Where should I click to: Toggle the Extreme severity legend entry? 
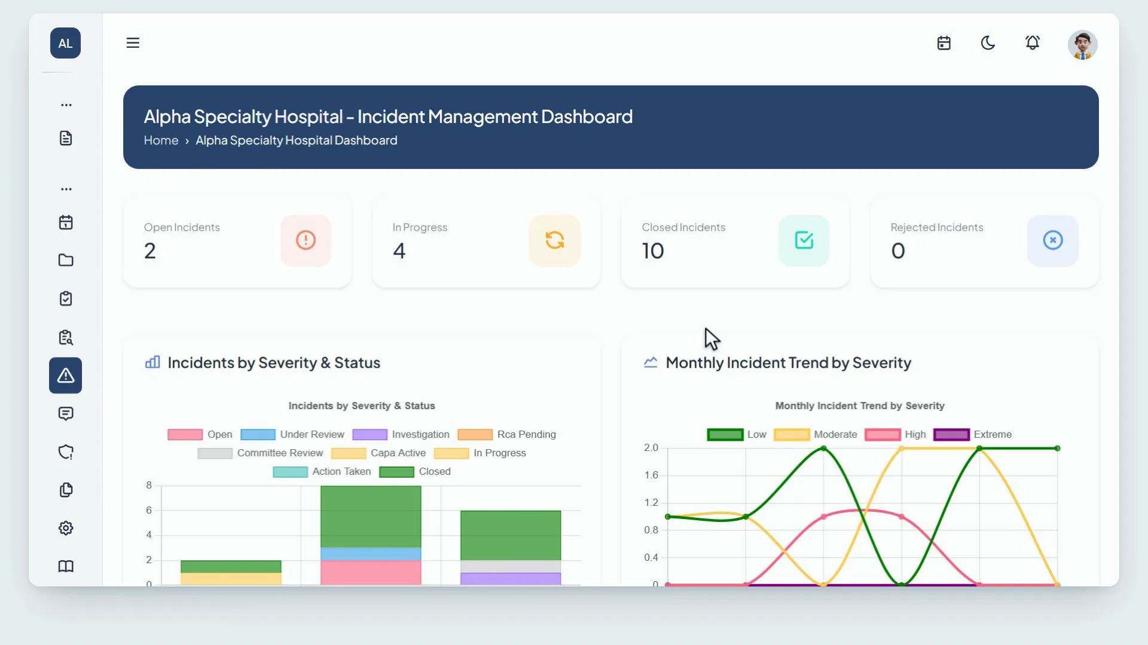point(973,435)
